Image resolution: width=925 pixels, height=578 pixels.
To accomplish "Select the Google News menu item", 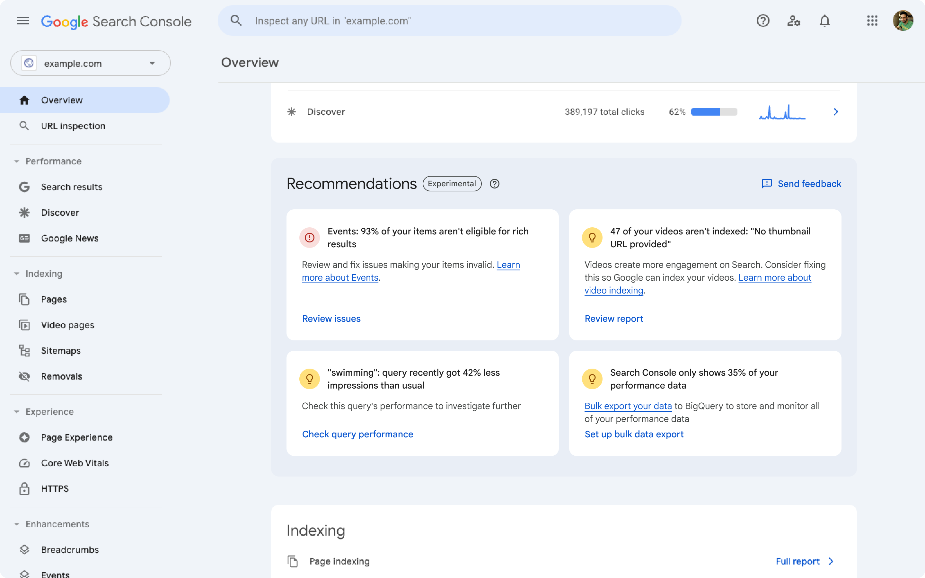I will click(x=69, y=238).
